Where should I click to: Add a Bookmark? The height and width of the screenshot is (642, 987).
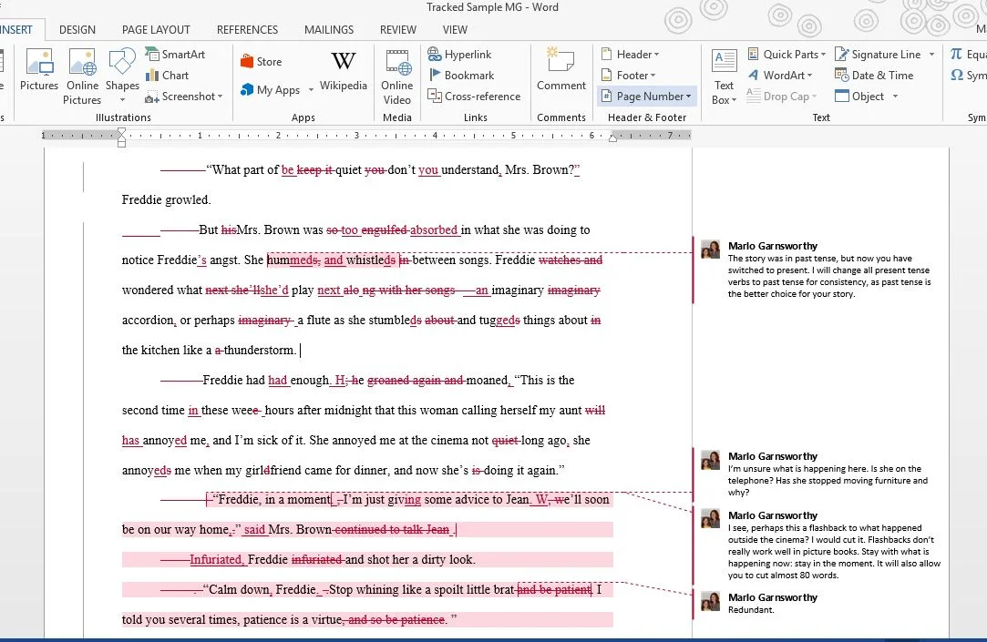coord(461,76)
